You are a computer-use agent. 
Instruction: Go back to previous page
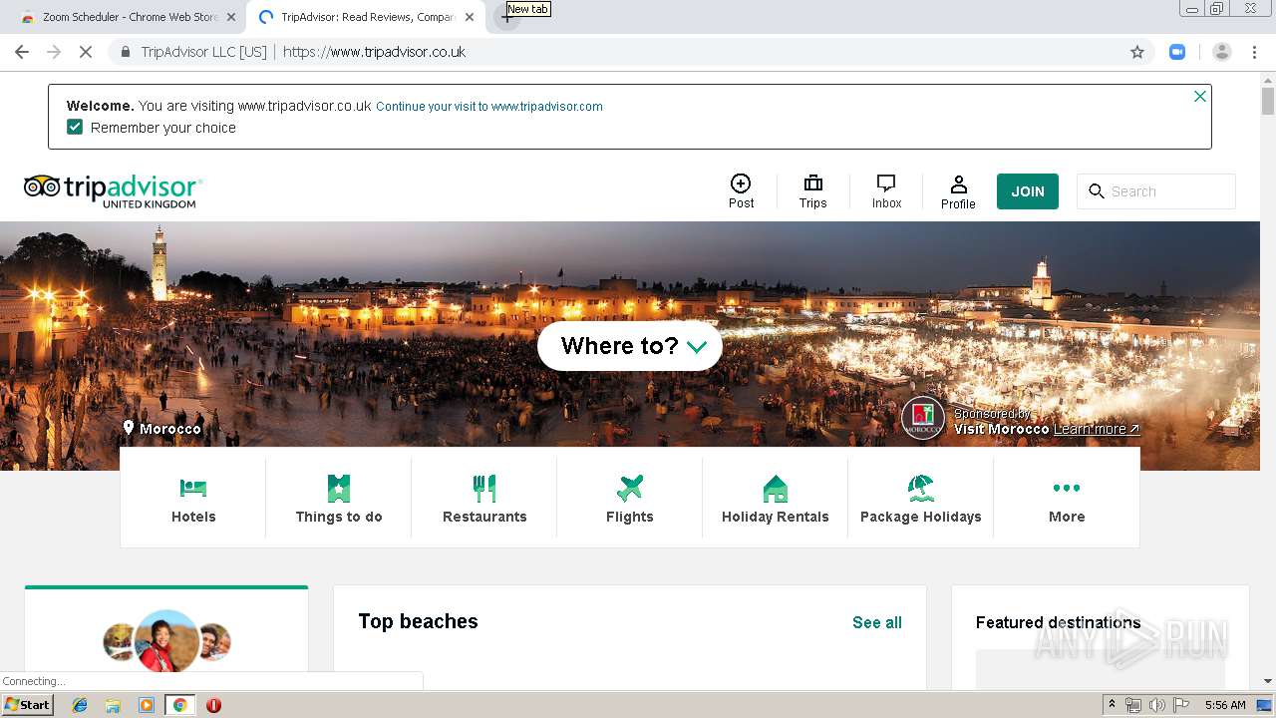coord(22,52)
